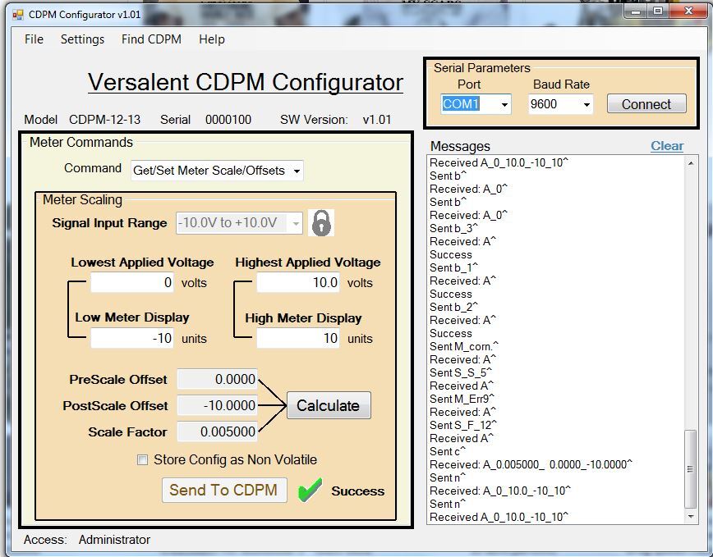Expand the Command Get/Set Meter Scale/Offsets dropdown

(297, 171)
